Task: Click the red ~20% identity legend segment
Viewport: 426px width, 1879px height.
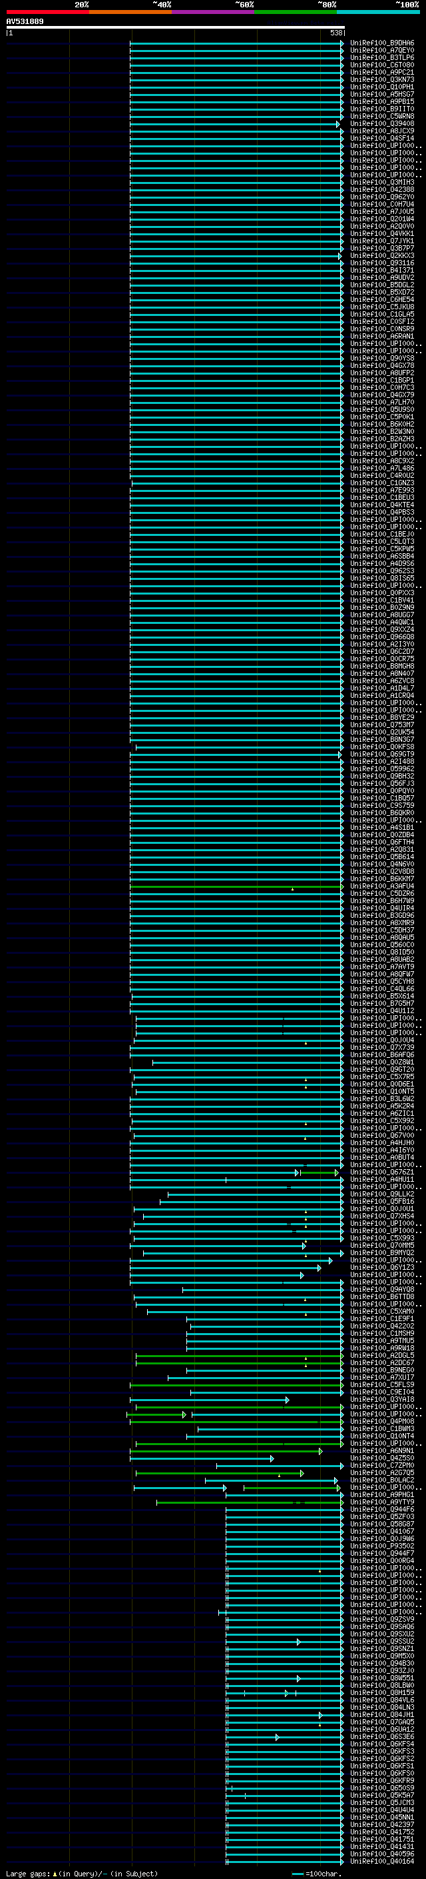Action: [47, 12]
